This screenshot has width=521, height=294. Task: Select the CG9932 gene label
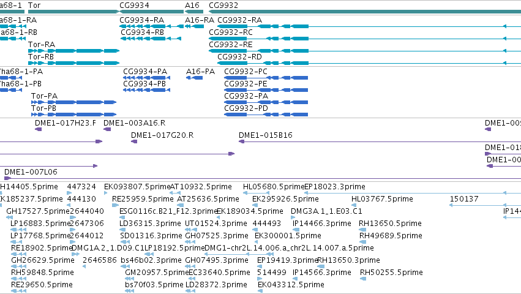pyautogui.click(x=223, y=6)
